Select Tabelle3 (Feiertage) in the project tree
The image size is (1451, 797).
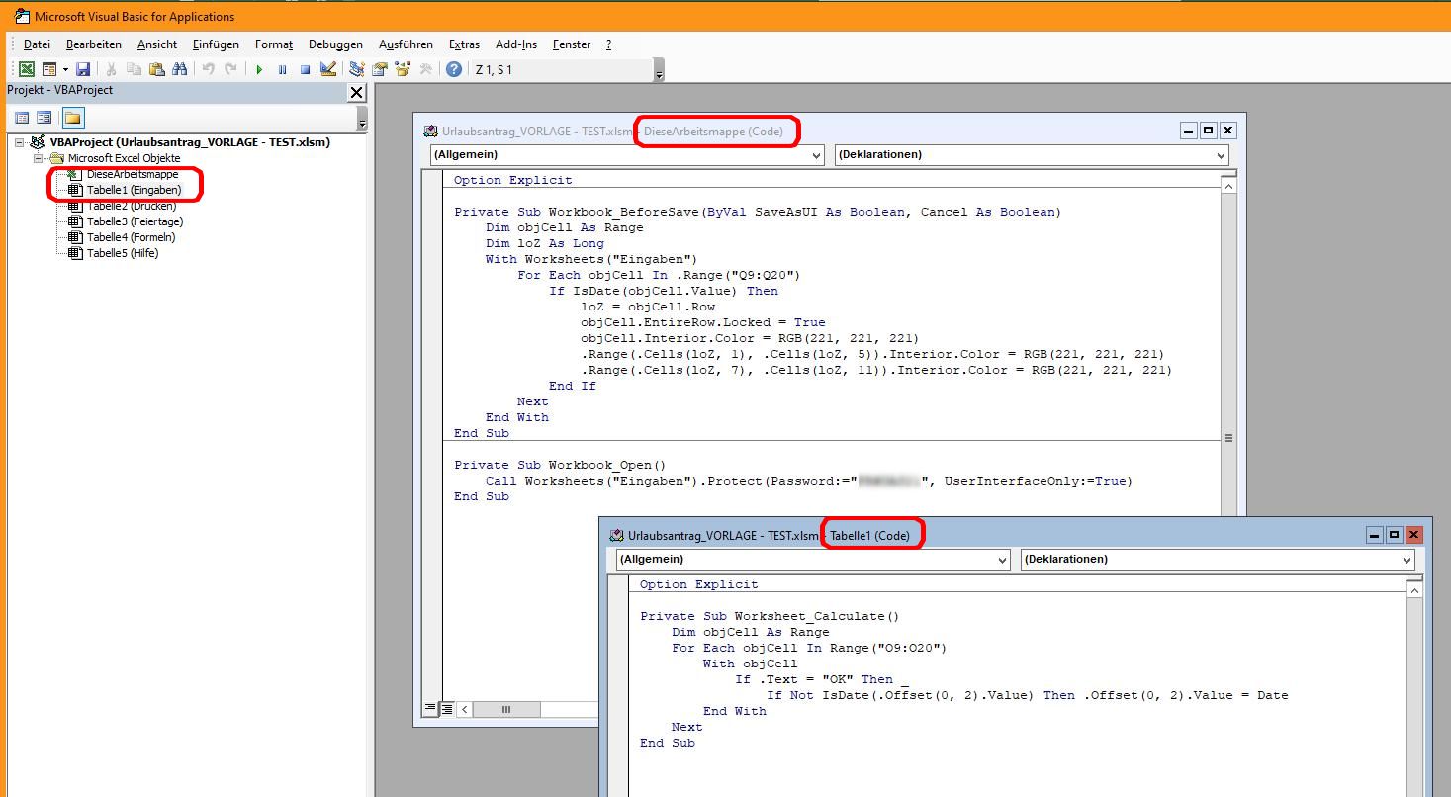(135, 221)
